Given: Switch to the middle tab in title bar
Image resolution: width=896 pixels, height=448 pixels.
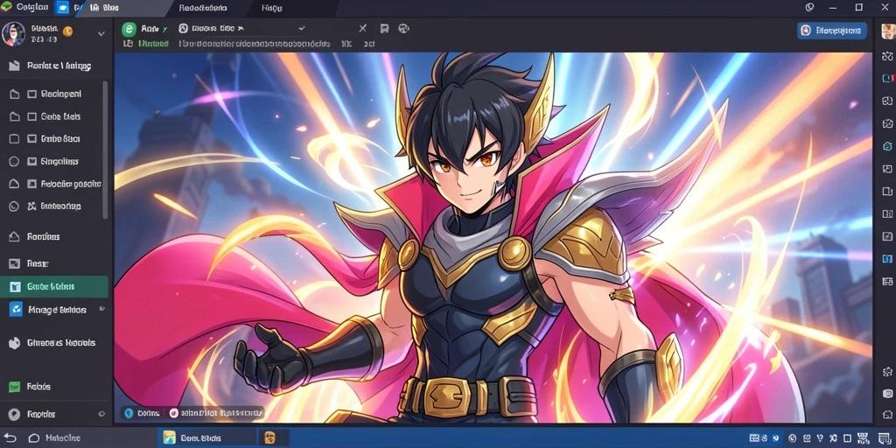Looking at the screenshot, I should click(x=203, y=8).
